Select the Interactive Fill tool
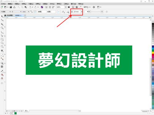154x115 pixels. click(2, 75)
